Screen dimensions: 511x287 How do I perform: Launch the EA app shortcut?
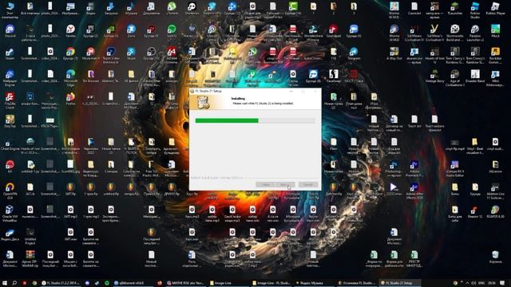(10, 167)
